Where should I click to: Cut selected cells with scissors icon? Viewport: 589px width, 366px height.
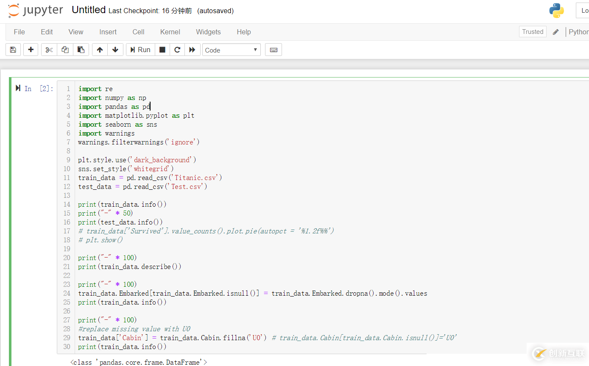point(49,50)
